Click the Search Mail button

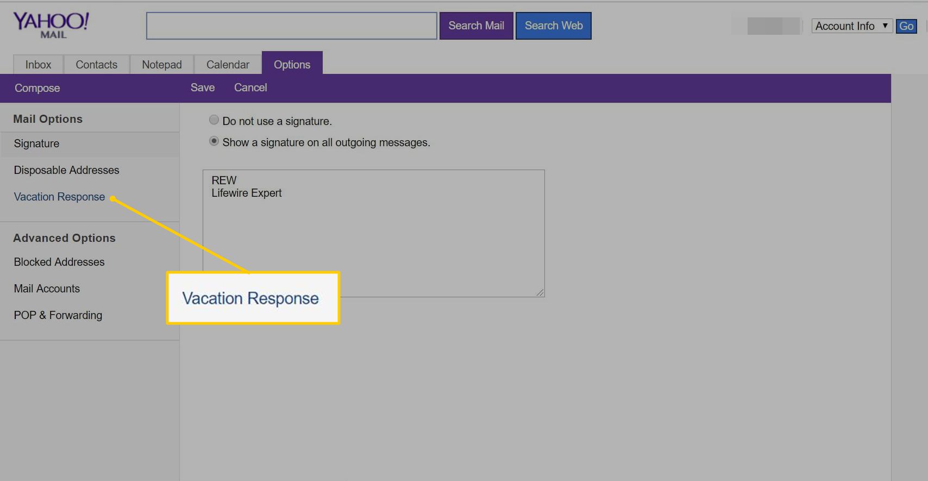476,26
